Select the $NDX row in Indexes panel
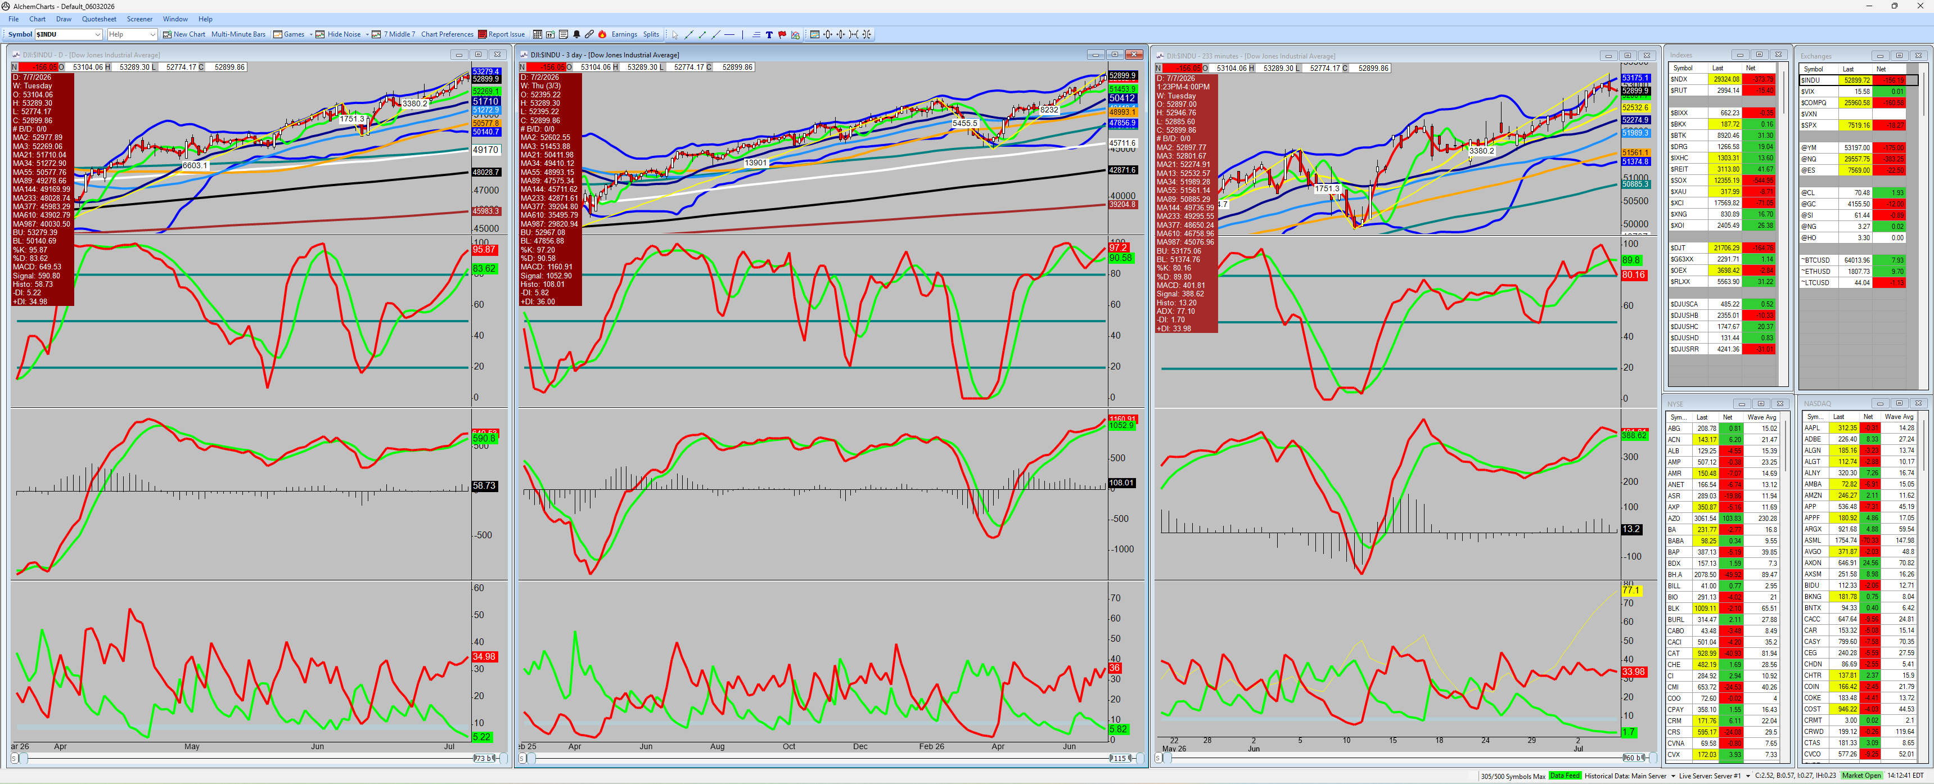1934x784 pixels. tap(1723, 79)
